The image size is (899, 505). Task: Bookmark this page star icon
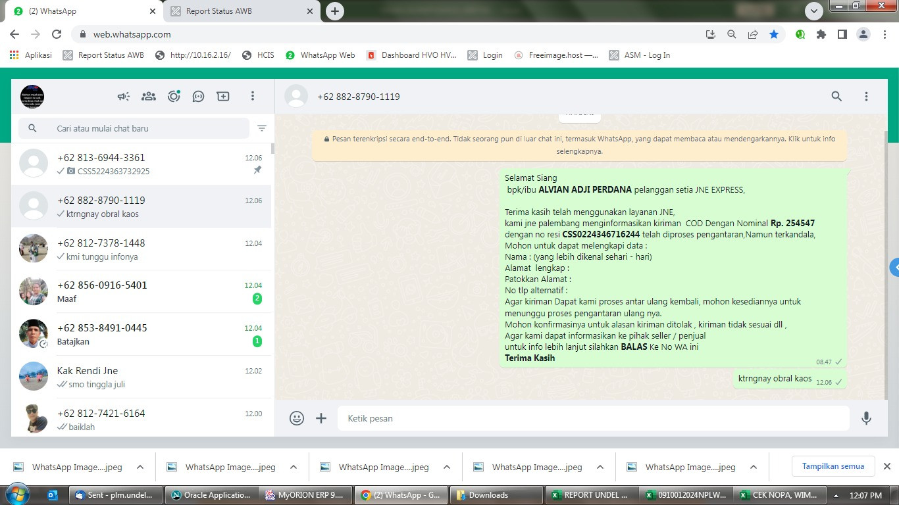coord(774,34)
